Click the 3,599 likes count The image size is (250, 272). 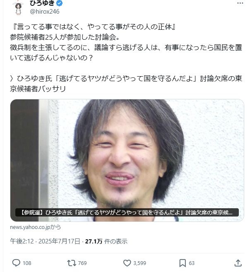(x=140, y=263)
